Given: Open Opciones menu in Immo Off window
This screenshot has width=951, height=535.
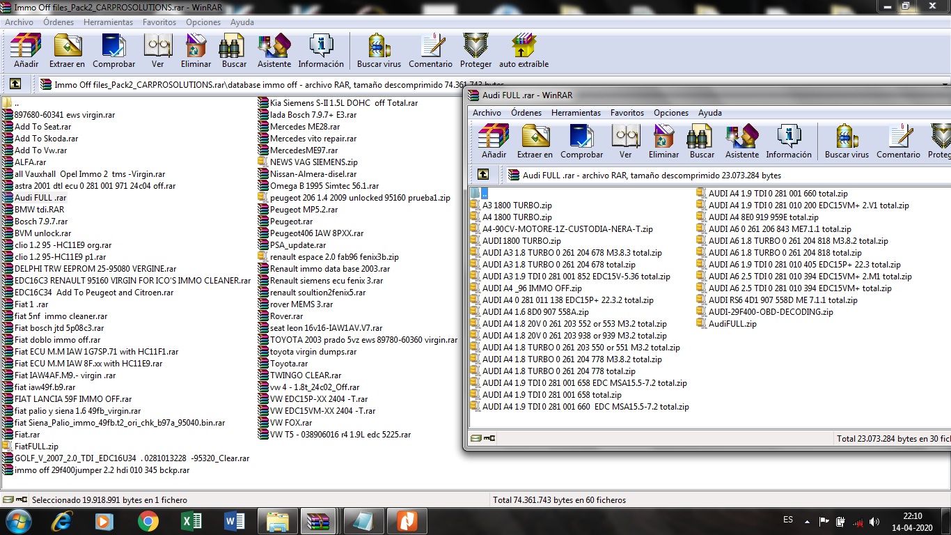Looking at the screenshot, I should pyautogui.click(x=203, y=22).
